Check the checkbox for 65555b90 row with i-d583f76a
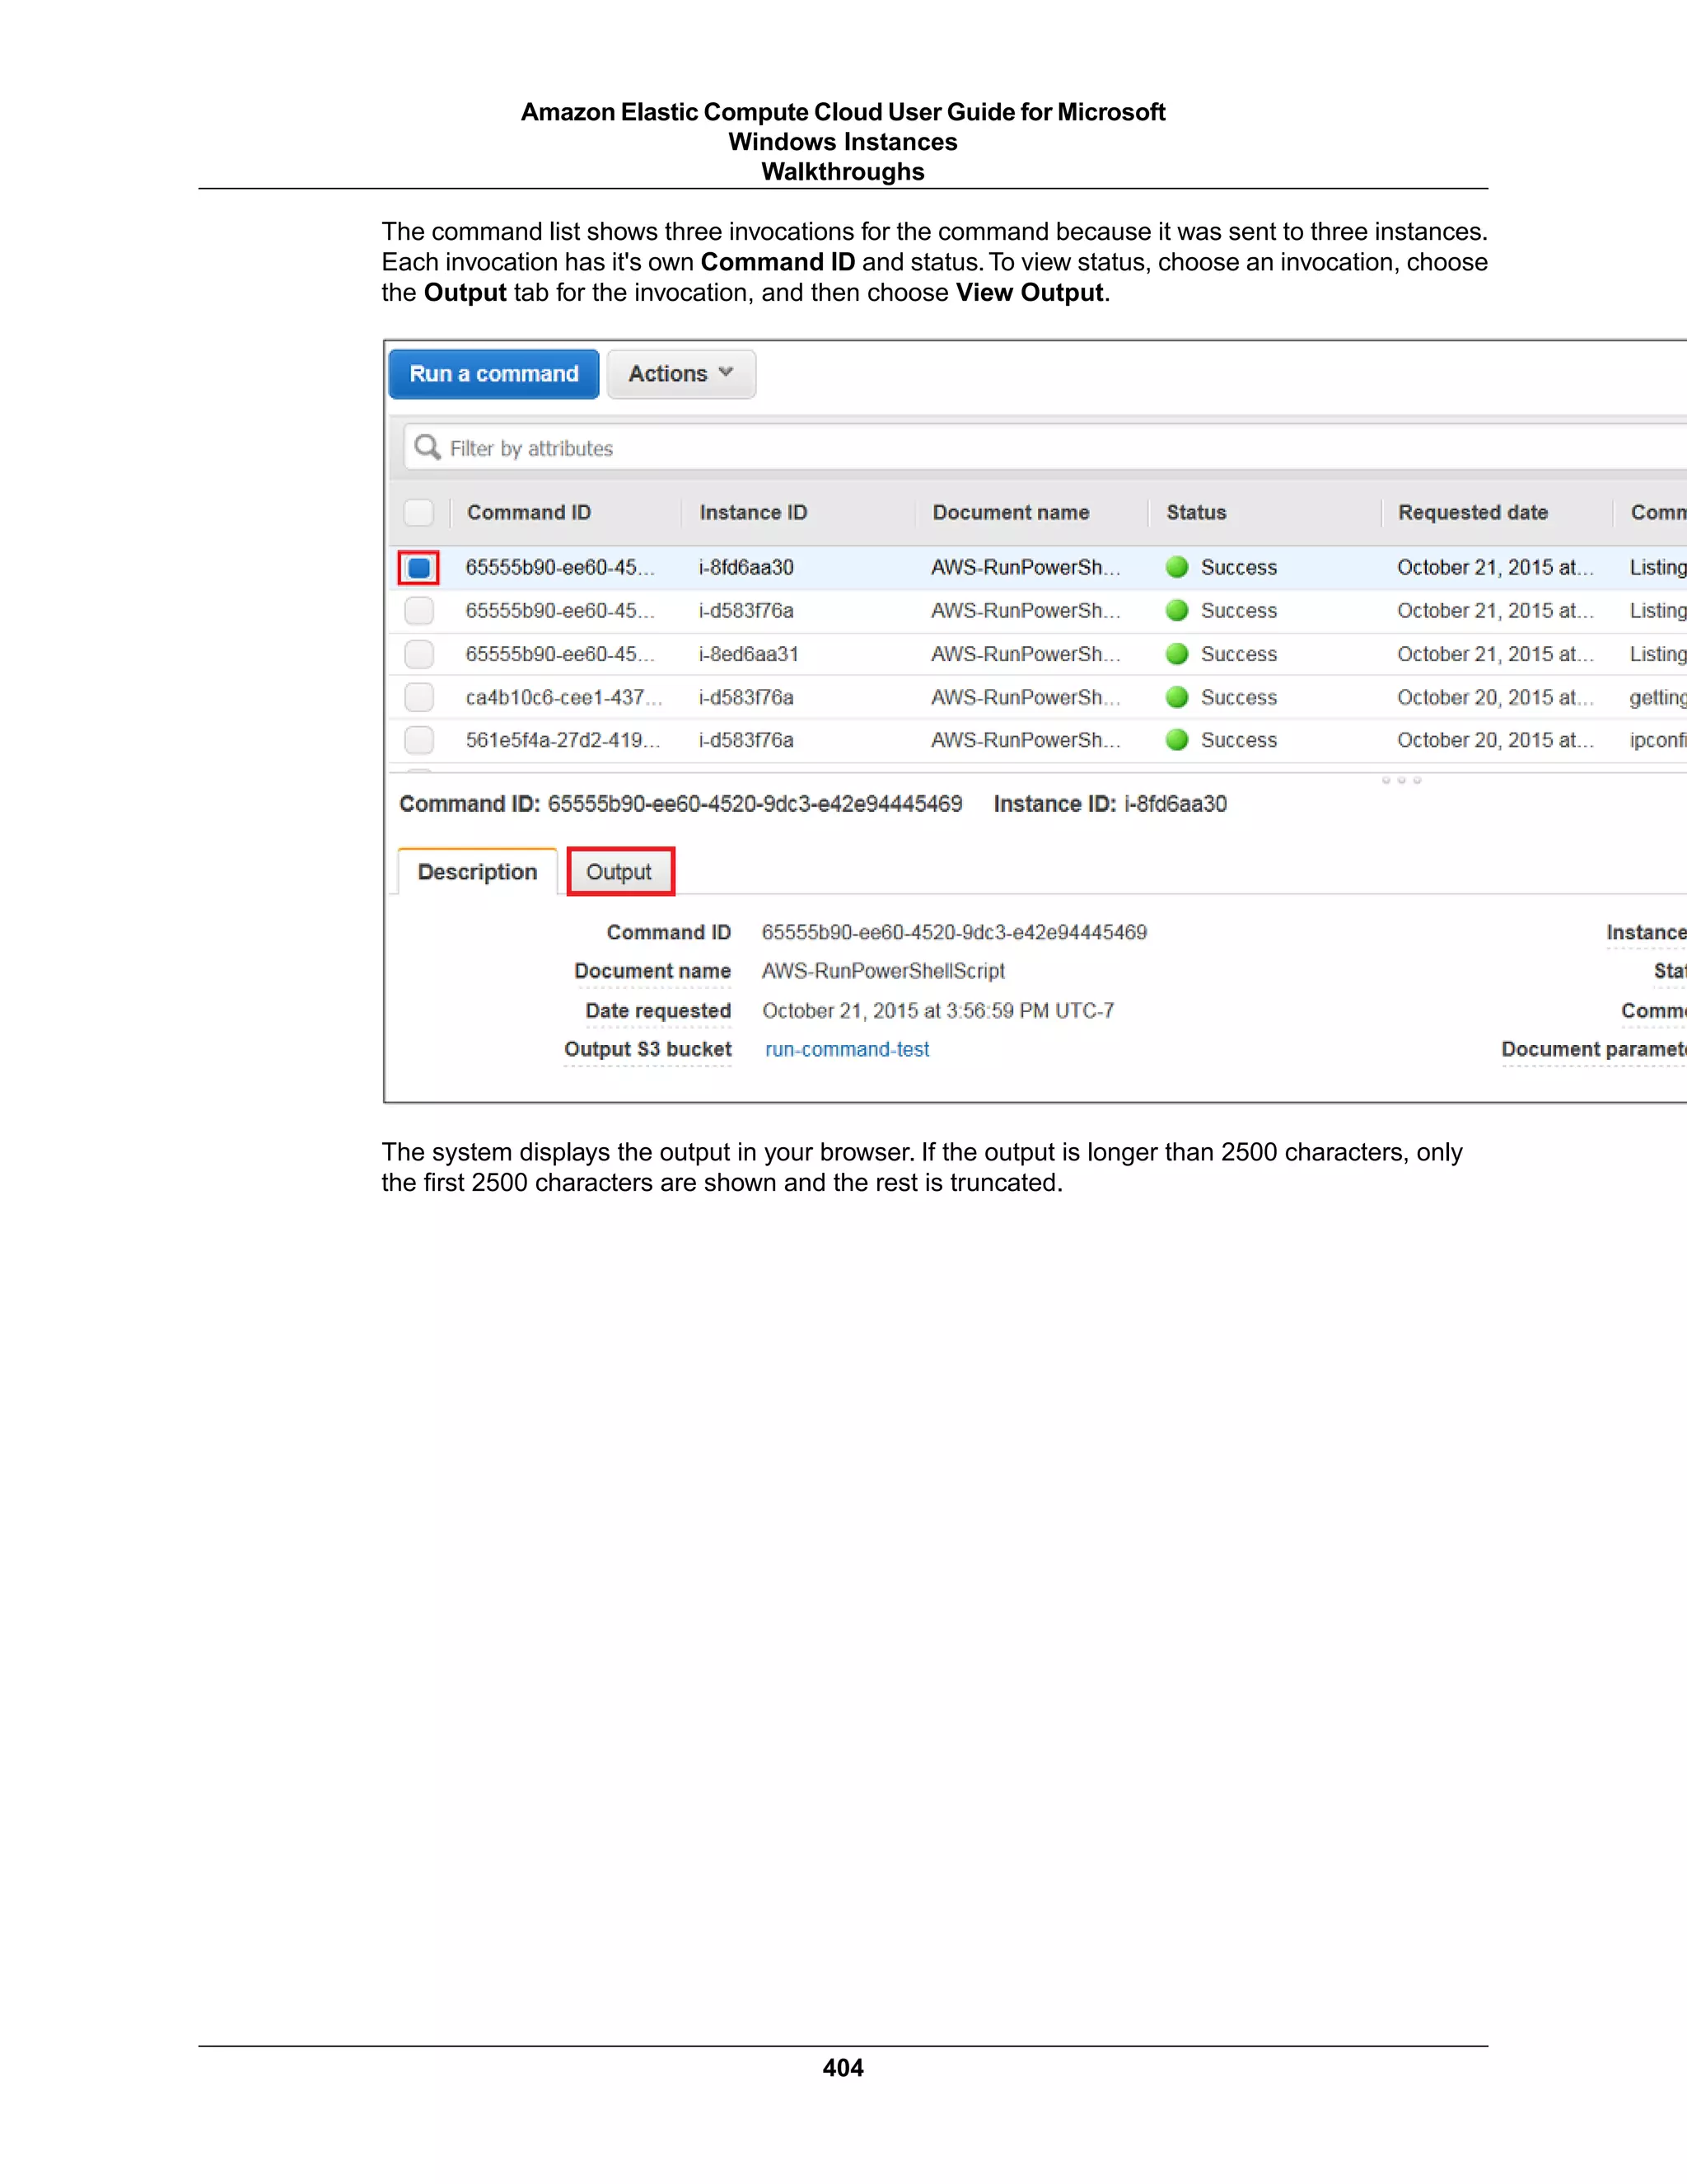This screenshot has width=1687, height=2184. pyautogui.click(x=418, y=610)
